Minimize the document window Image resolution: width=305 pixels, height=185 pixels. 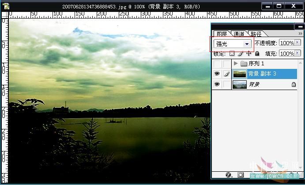268,6
